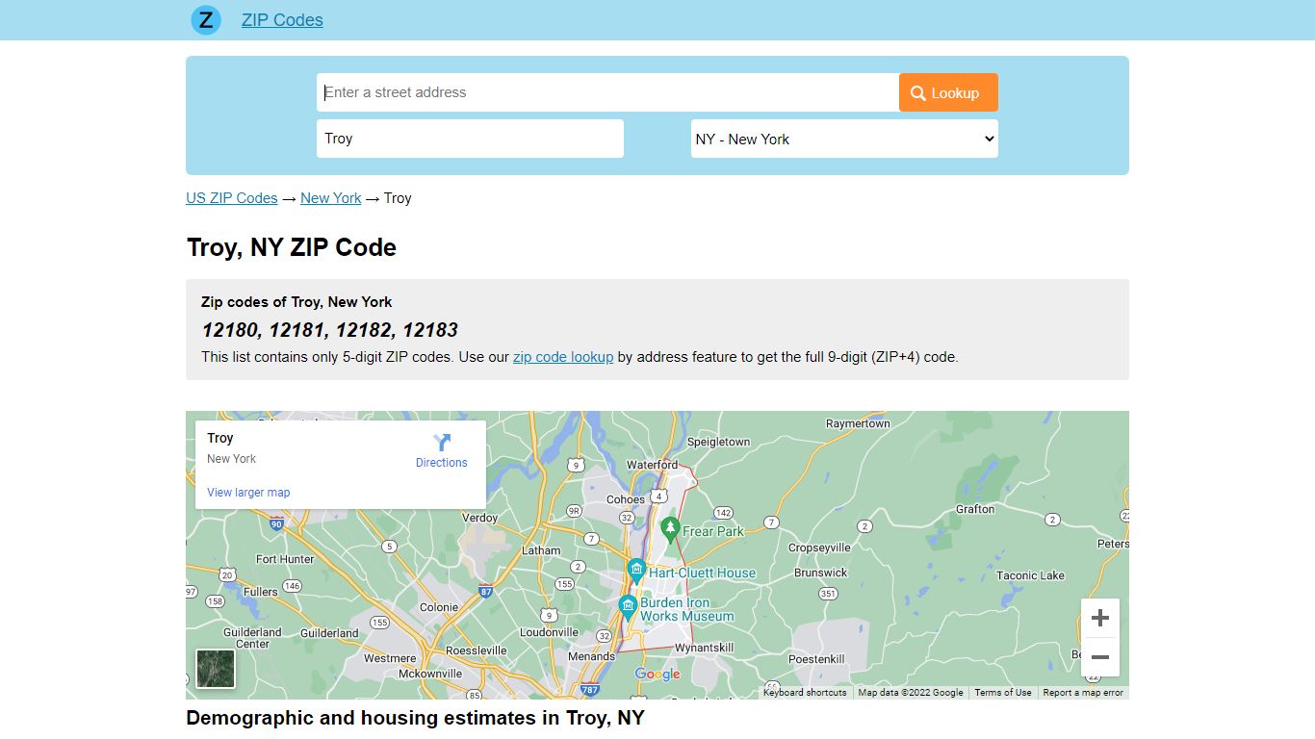Viewport: 1315px width, 739px height.
Task: Focus the street address input field
Action: coord(607,92)
